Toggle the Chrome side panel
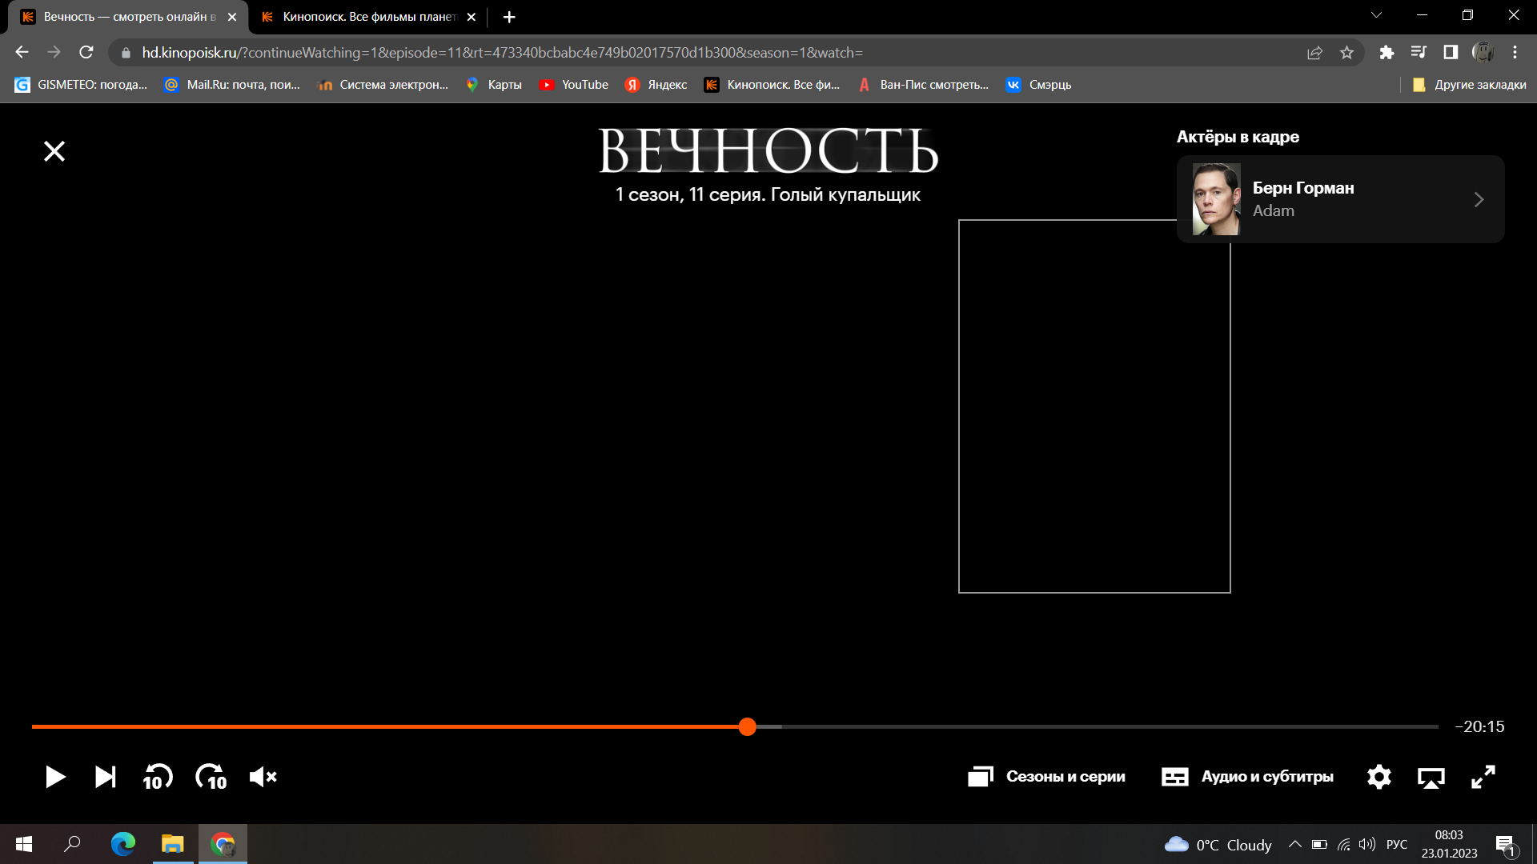This screenshot has height=864, width=1537. coord(1451,53)
